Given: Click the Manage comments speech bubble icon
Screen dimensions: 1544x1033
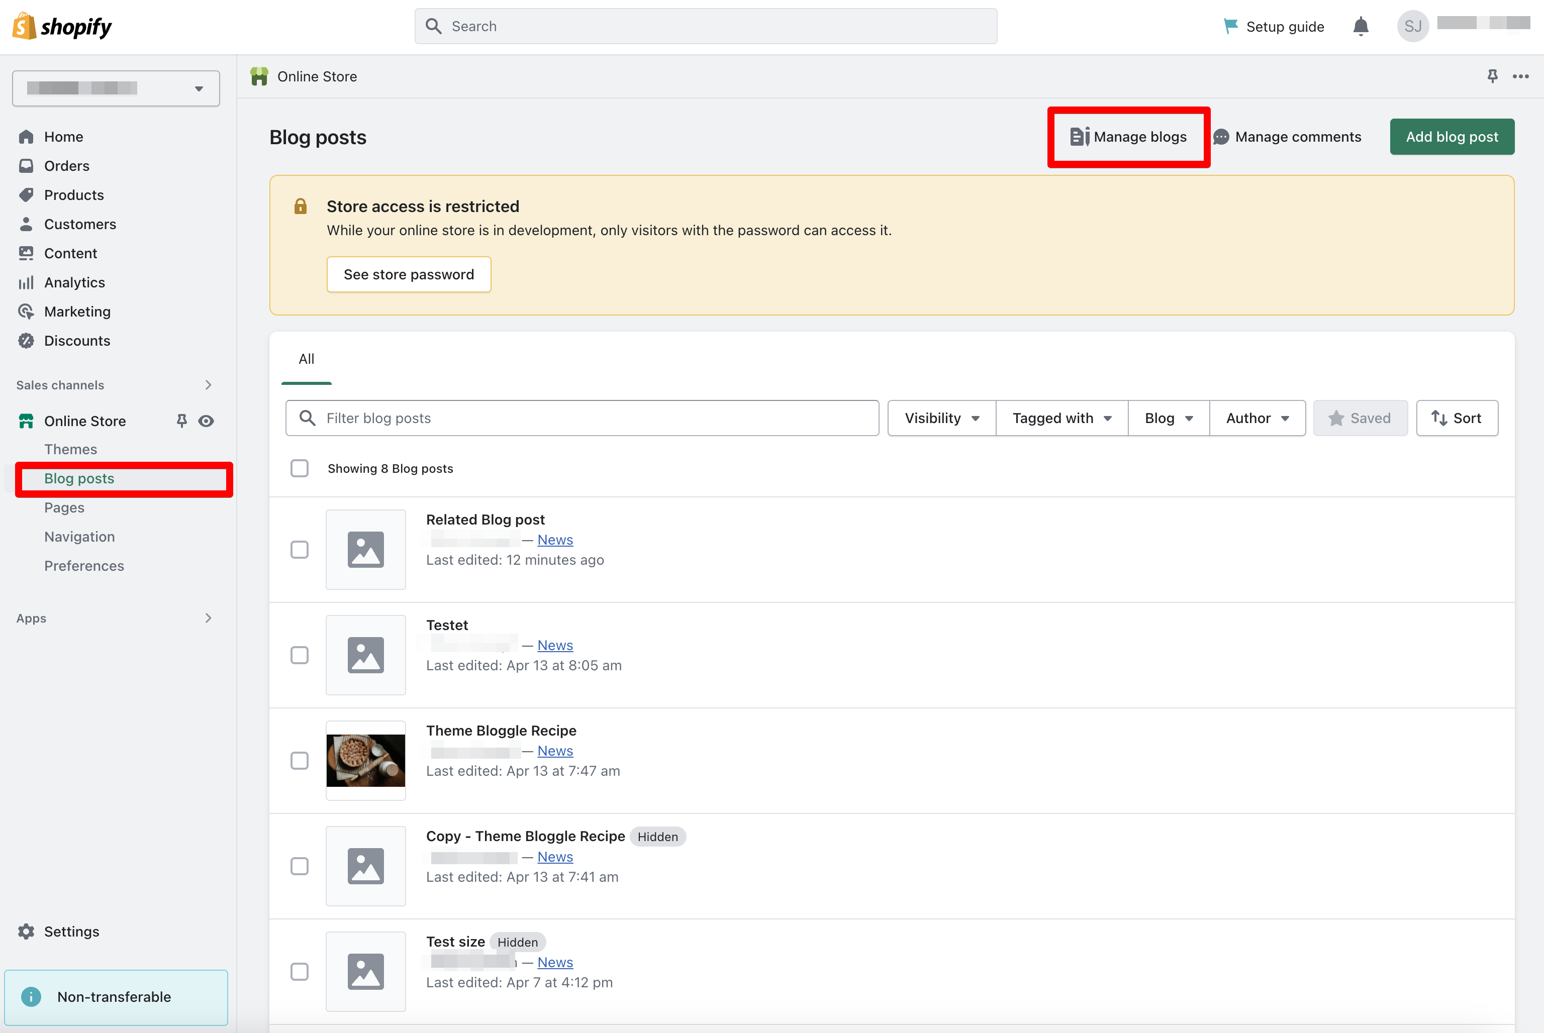Looking at the screenshot, I should click(1220, 137).
